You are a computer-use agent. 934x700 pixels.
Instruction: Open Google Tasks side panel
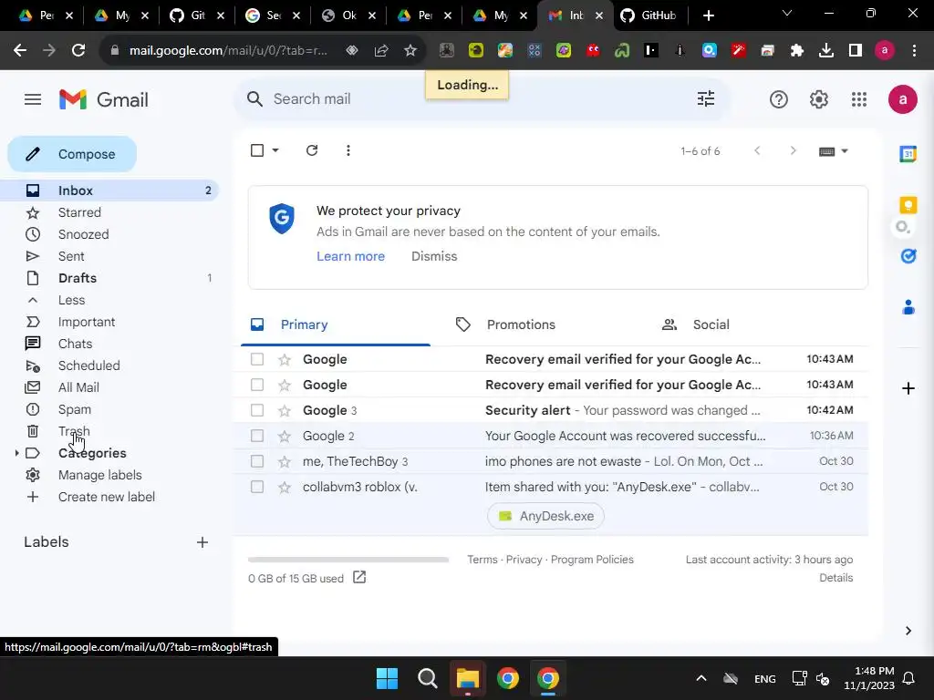(x=908, y=256)
